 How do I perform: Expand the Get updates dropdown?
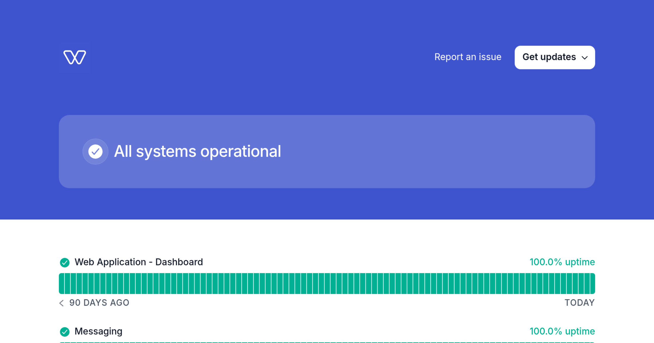click(555, 57)
